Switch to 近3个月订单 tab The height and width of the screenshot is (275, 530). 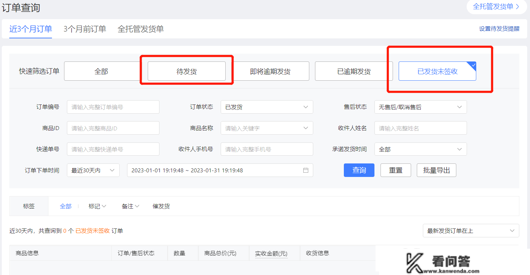pyautogui.click(x=31, y=29)
